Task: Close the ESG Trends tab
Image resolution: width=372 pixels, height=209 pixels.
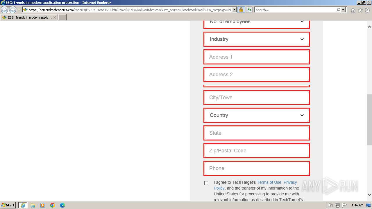Action: 55,17
